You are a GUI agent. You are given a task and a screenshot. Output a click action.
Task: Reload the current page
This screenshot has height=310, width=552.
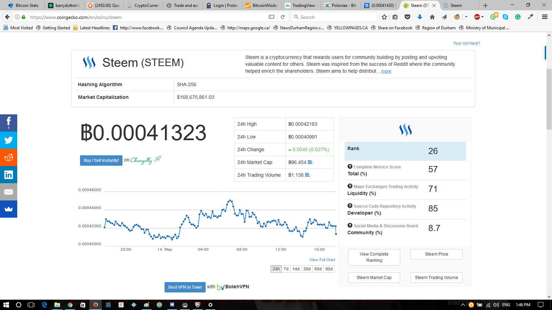tap(283, 17)
